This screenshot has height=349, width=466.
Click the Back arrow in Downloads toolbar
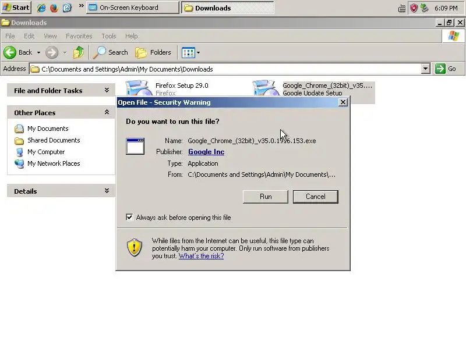point(10,52)
